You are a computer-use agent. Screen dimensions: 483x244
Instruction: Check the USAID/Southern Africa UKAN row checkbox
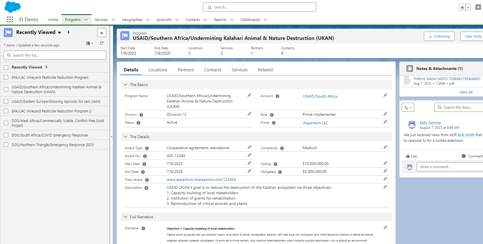[x=6, y=89]
